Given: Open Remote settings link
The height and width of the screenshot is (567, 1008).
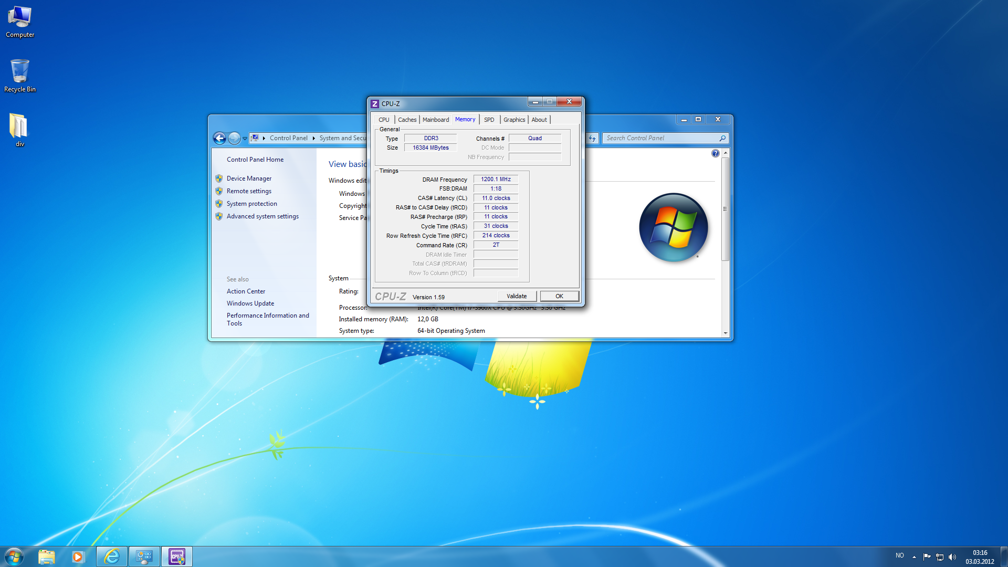Looking at the screenshot, I should 249,191.
